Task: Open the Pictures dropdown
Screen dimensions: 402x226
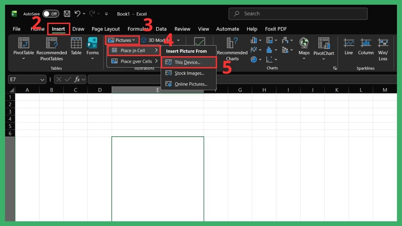Action: 122,40
